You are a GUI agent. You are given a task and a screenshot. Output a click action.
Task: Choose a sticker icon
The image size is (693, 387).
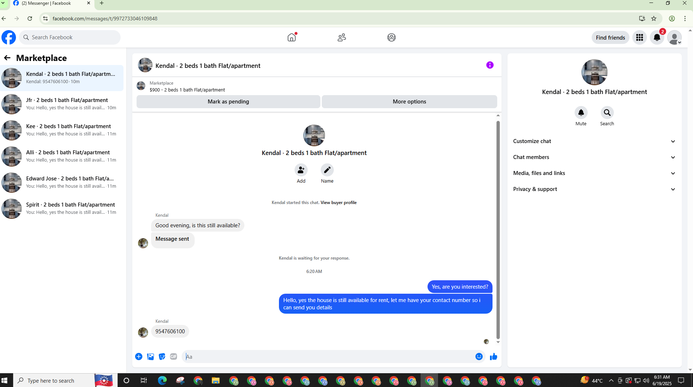162,357
